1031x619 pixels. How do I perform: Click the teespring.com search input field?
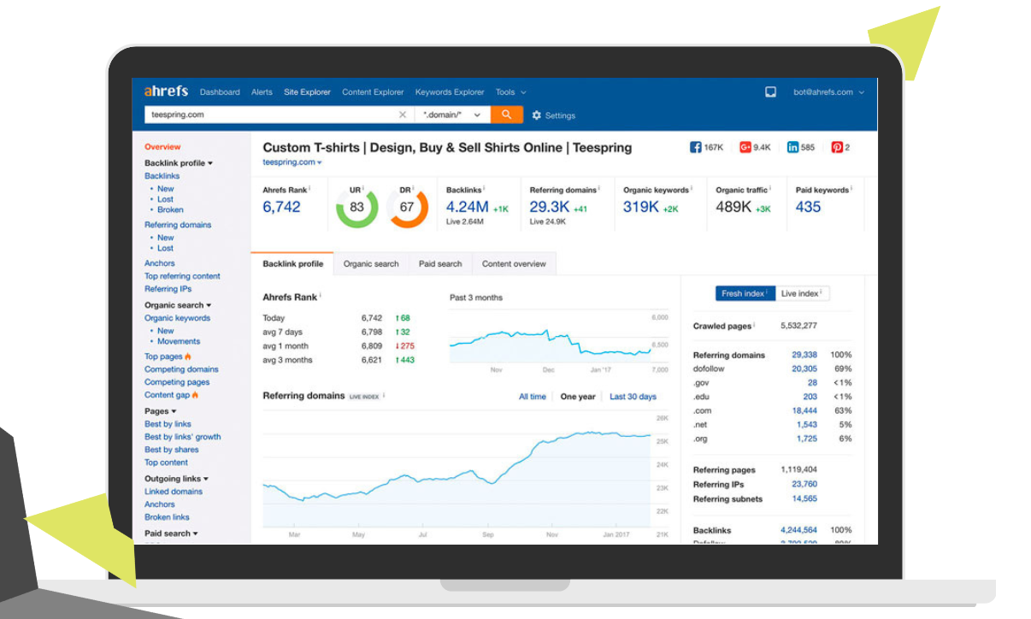[271, 115]
